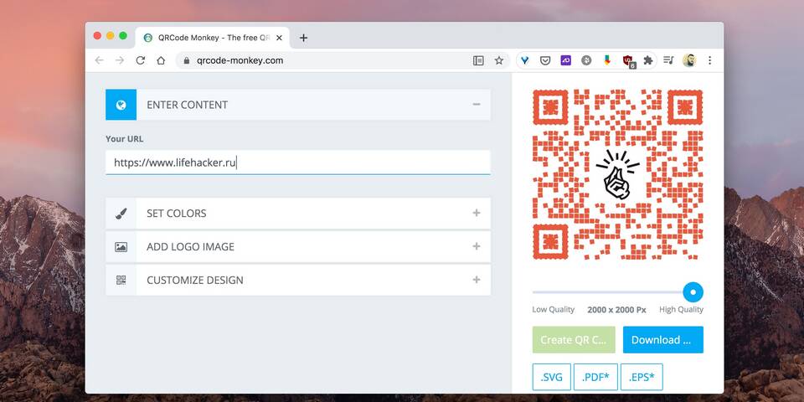Open a new browser tab

pyautogui.click(x=303, y=38)
